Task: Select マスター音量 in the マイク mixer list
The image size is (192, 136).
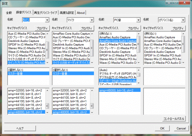Action: tap(73, 74)
